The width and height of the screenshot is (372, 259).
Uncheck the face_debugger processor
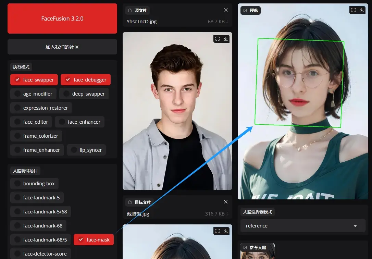click(x=86, y=80)
